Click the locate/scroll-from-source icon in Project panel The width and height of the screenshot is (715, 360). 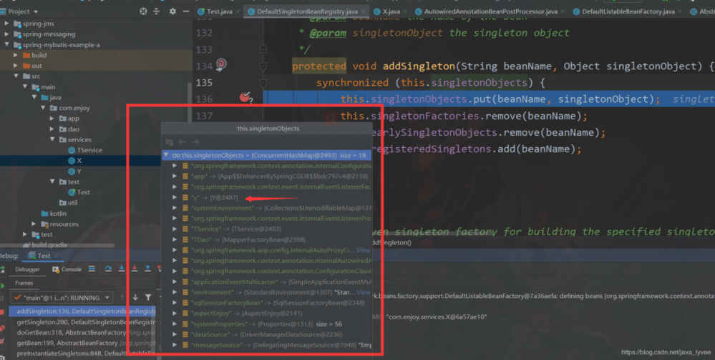pyautogui.click(x=143, y=11)
